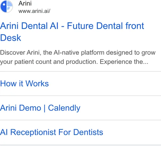
Task: Open AI Receptionist For Dentists sitelink
Action: pyautogui.click(x=51, y=132)
